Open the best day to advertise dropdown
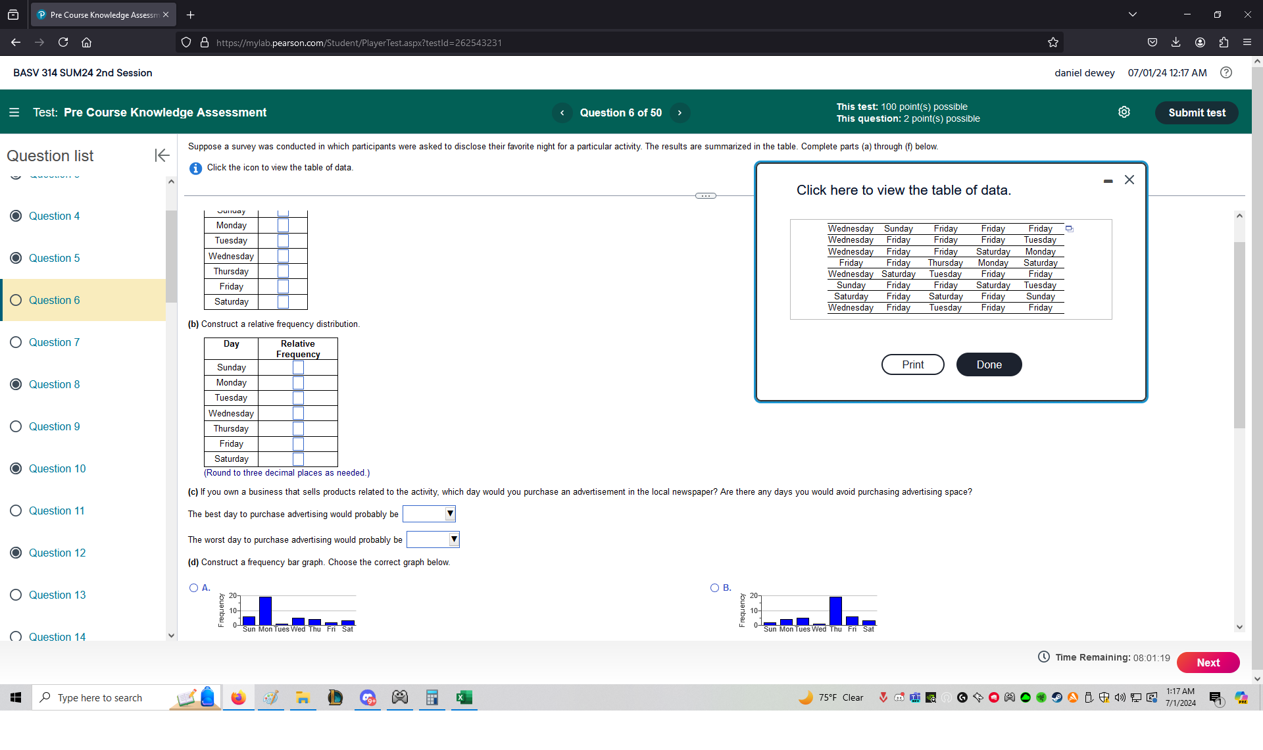Image resolution: width=1263 pixels, height=750 pixels. [429, 514]
